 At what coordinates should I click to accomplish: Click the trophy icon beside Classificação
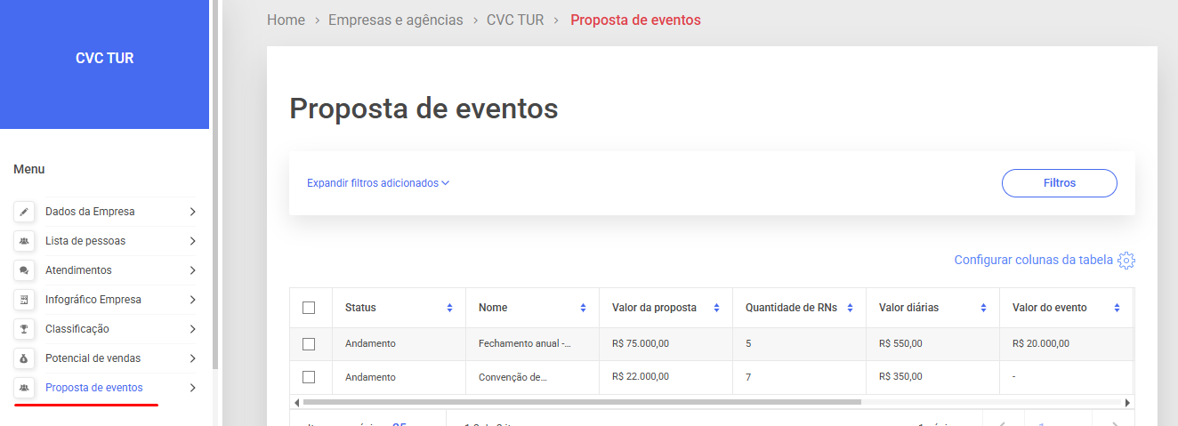pyautogui.click(x=24, y=329)
